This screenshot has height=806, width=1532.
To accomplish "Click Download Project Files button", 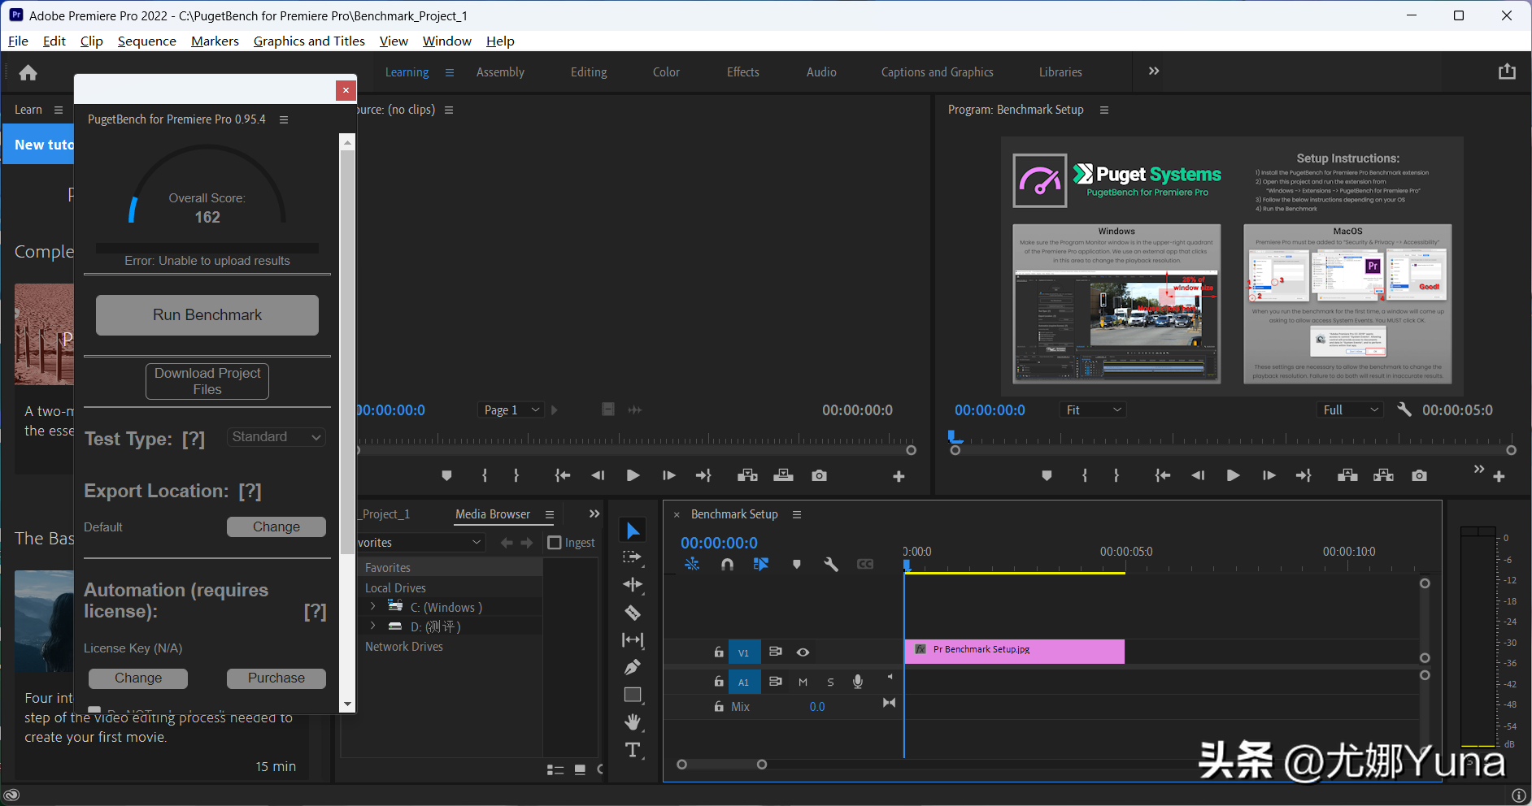I will [x=207, y=381].
